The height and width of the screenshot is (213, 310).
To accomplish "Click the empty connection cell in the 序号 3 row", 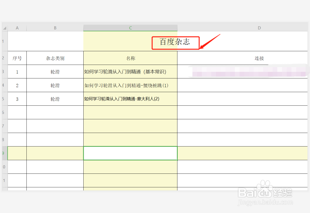I will 243,99.
